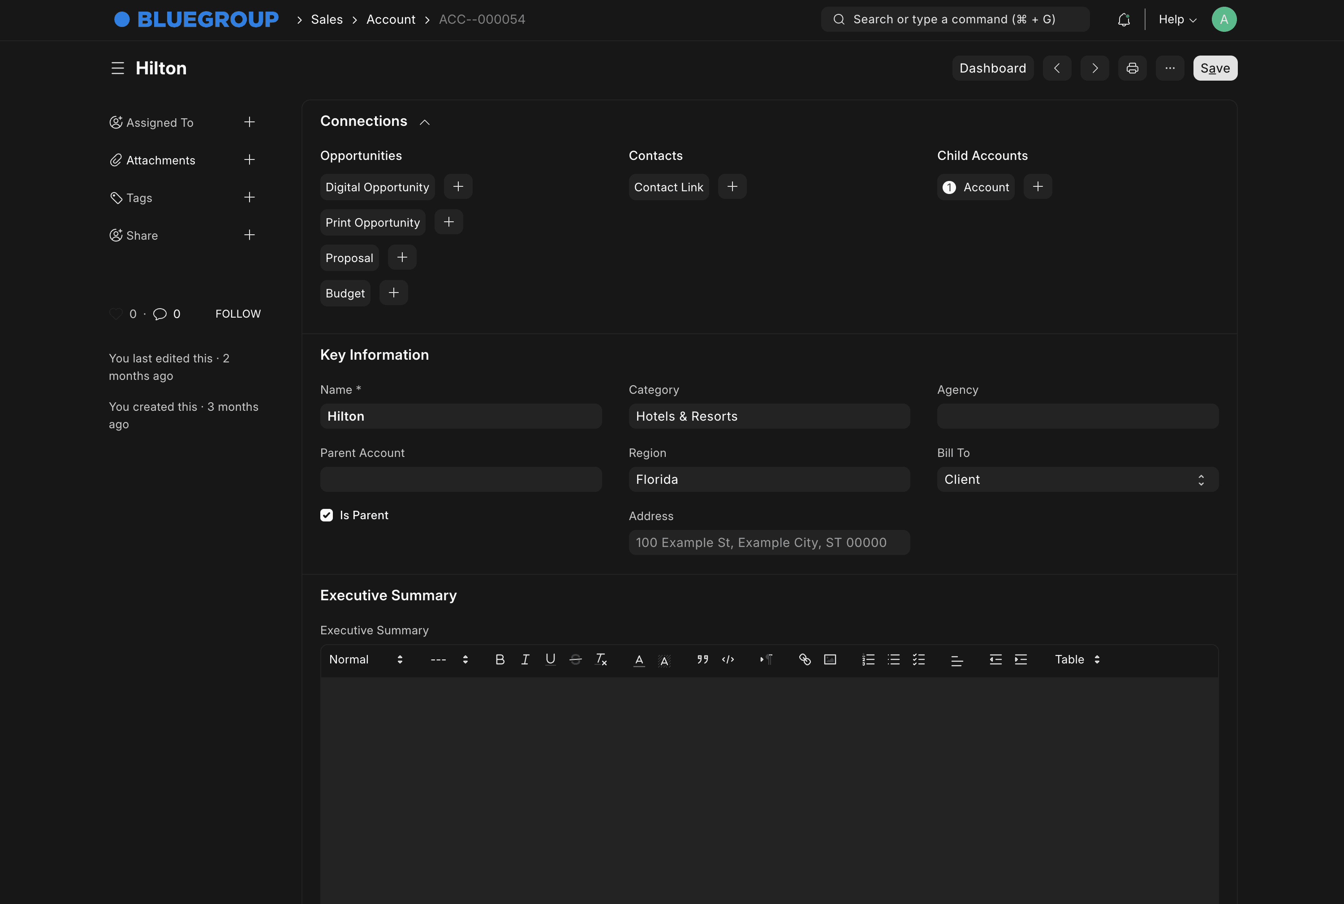Create new Budget with plus button
The image size is (1344, 904).
point(394,293)
